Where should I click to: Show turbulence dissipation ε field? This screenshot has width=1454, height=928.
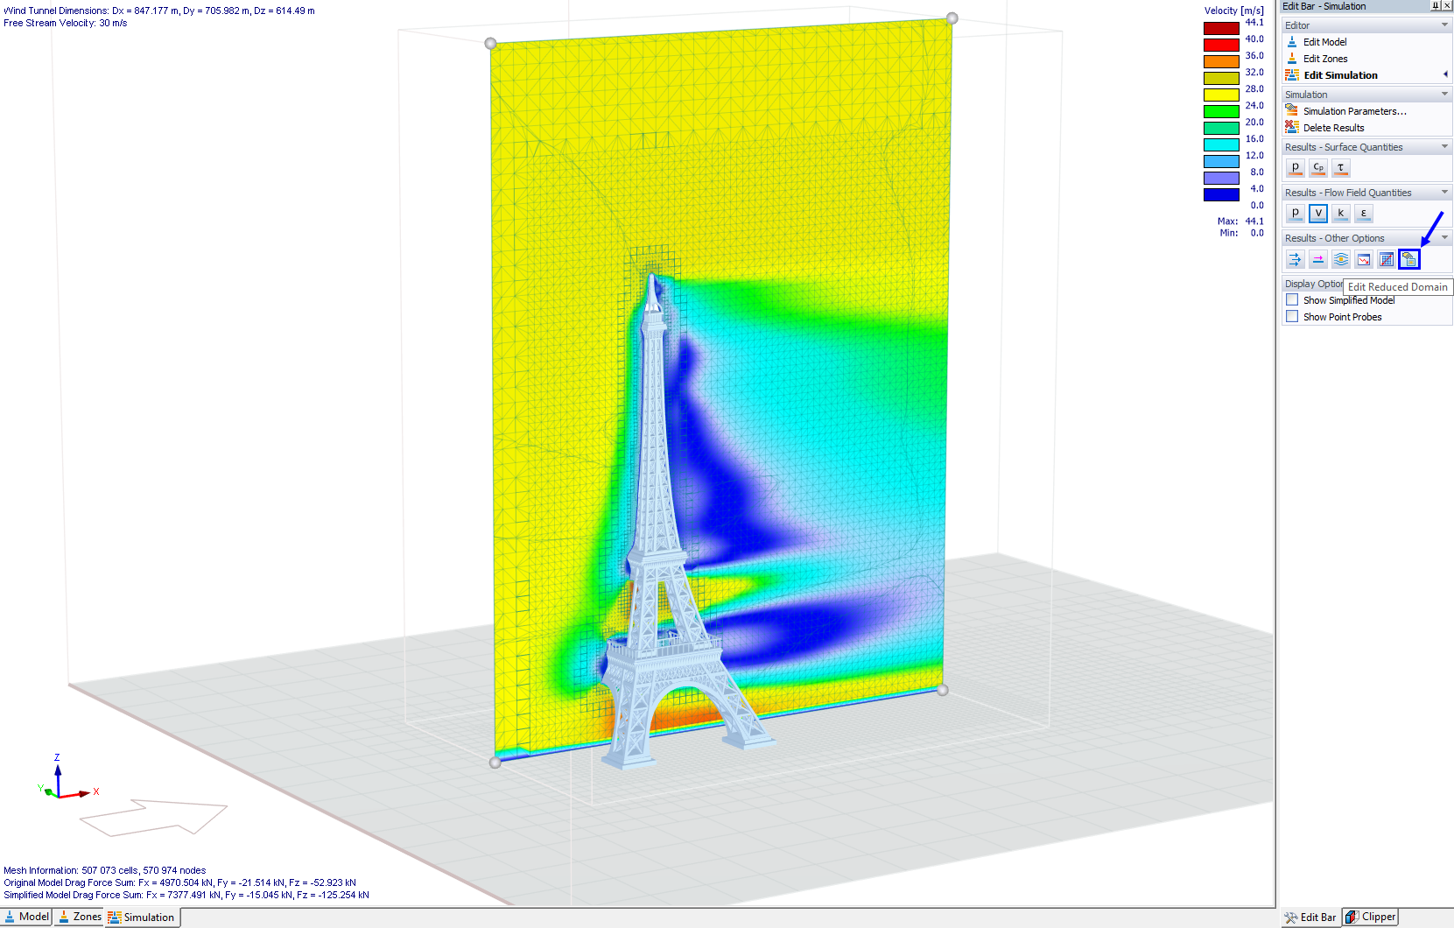(1364, 213)
